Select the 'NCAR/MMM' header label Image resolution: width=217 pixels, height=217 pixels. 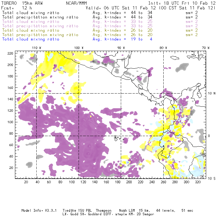pyautogui.click(x=76, y=3)
